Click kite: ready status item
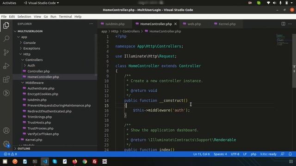 [268, 154]
